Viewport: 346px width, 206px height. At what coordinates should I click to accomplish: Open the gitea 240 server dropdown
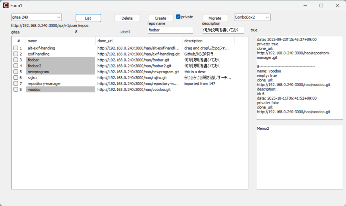pyautogui.click(x=36, y=17)
